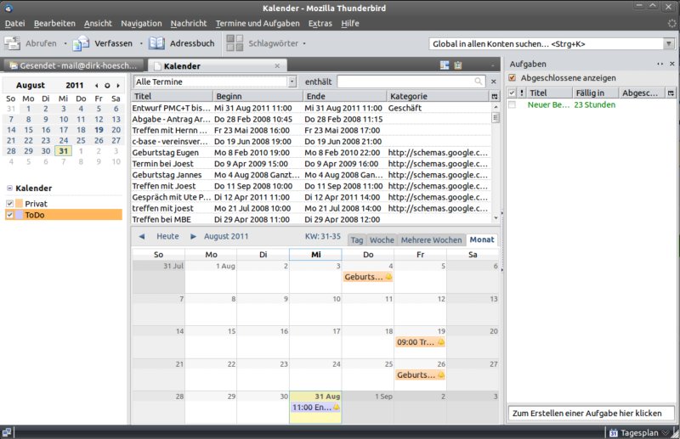Click the search magnifier in filter field
Screen dimensions: 680x439
478,82
